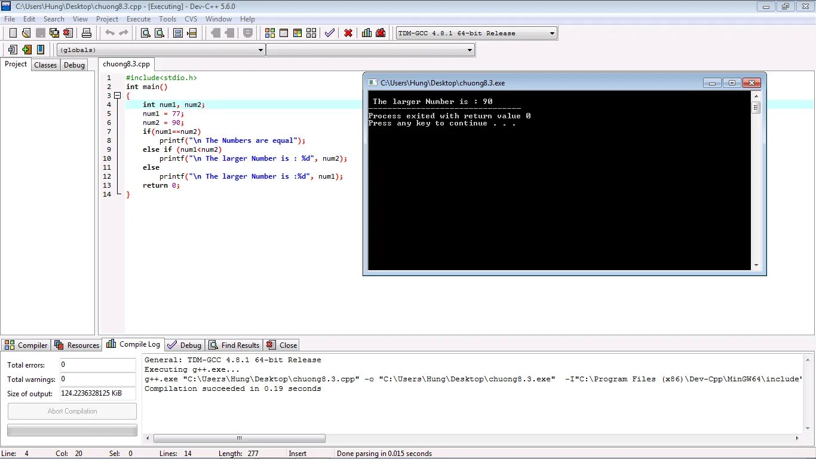Click 'Compilation succeeded in 0.19 seconds' log line

click(233, 388)
